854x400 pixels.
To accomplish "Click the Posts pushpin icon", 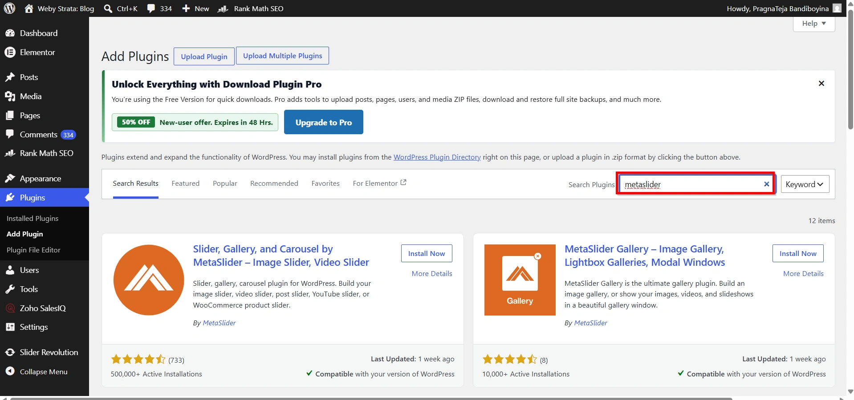I will [10, 77].
